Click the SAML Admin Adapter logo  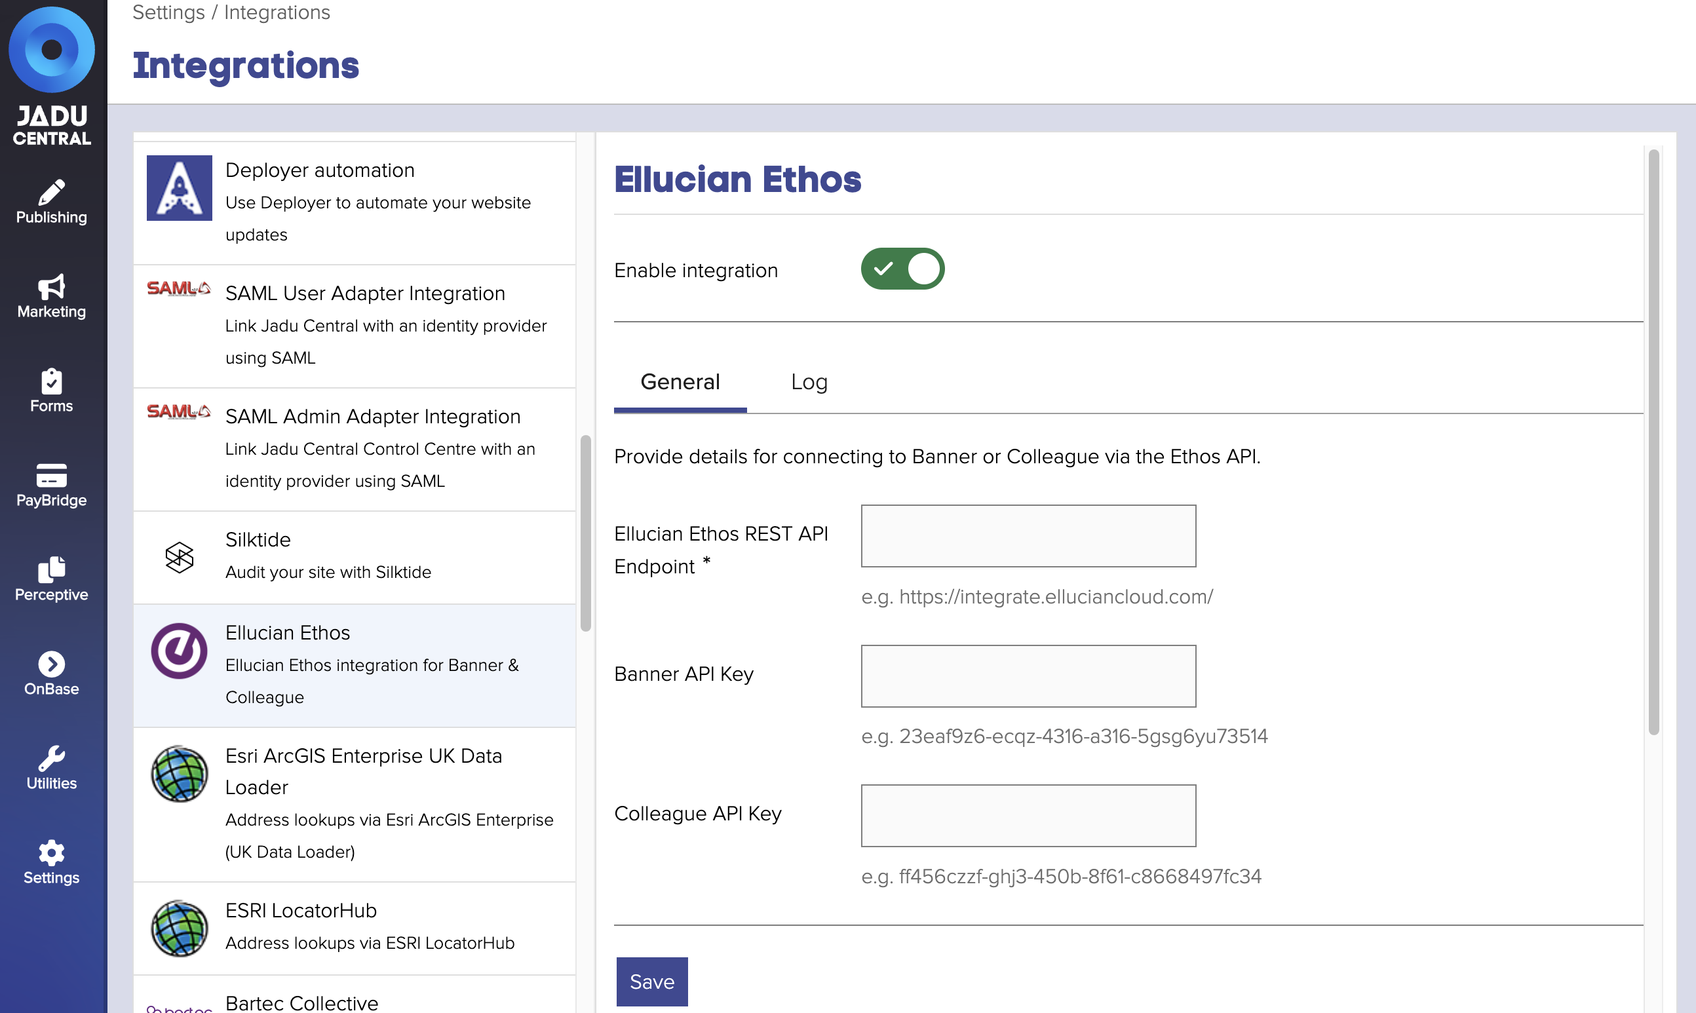179,411
